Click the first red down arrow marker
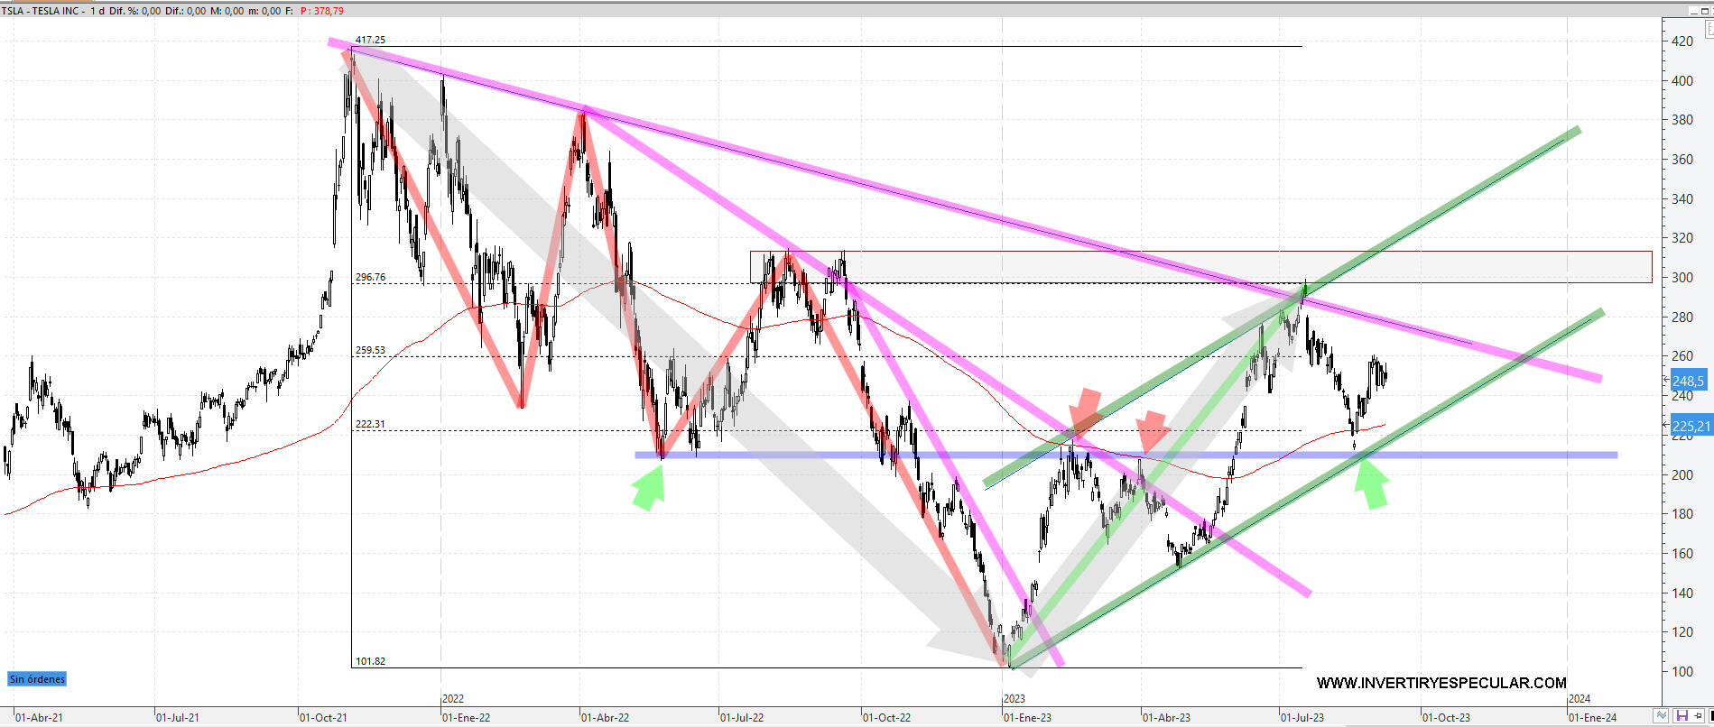This screenshot has width=1714, height=727. [1088, 410]
